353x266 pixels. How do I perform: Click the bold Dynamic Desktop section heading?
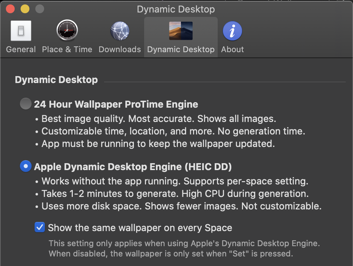tap(56, 80)
